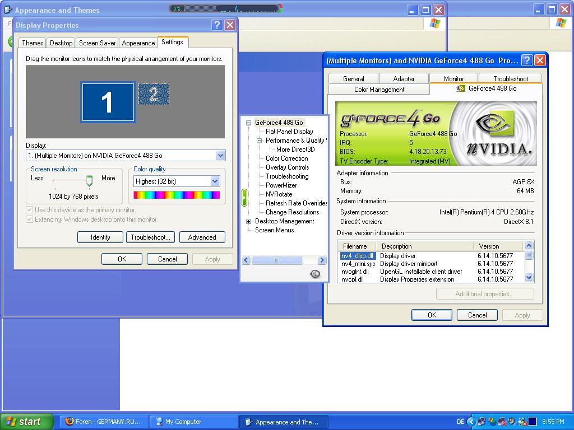The image size is (574, 430).
Task: Click help button in Display Properties title bar
Action: tap(217, 25)
